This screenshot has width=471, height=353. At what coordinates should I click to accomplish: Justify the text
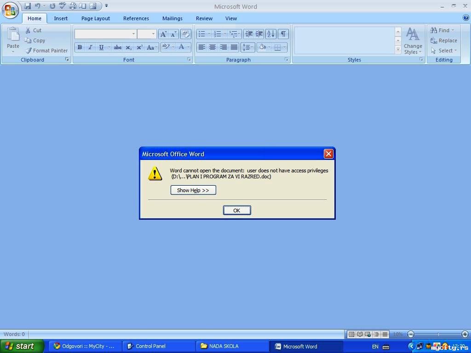pos(234,47)
